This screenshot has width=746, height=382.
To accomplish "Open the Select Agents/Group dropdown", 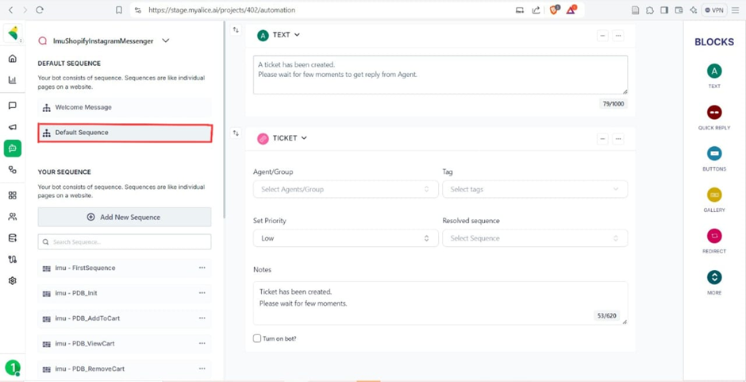I will 344,189.
